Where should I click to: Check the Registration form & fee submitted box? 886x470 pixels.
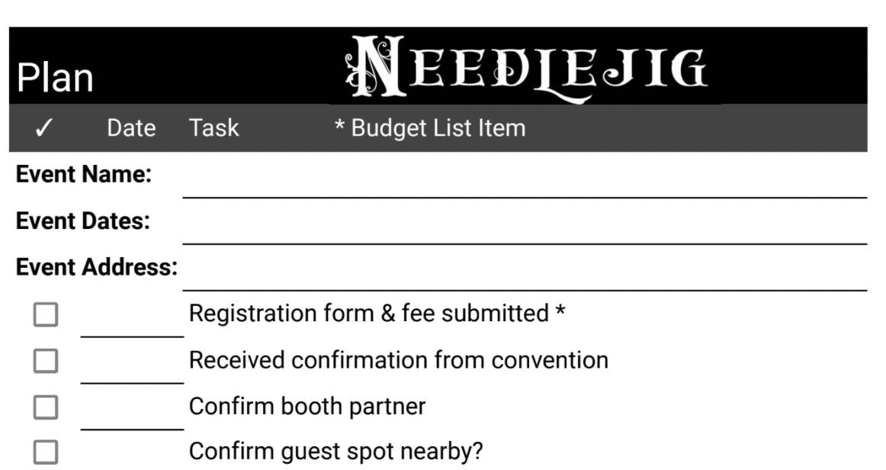[46, 314]
